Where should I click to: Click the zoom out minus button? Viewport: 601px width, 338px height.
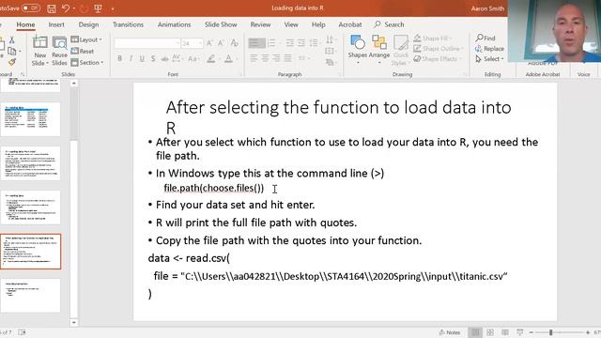click(532, 332)
